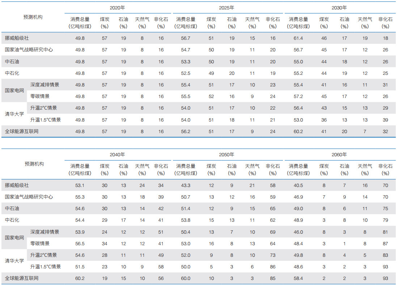
Task: Select 国家电网 label in the upper table
Action: coord(14,90)
